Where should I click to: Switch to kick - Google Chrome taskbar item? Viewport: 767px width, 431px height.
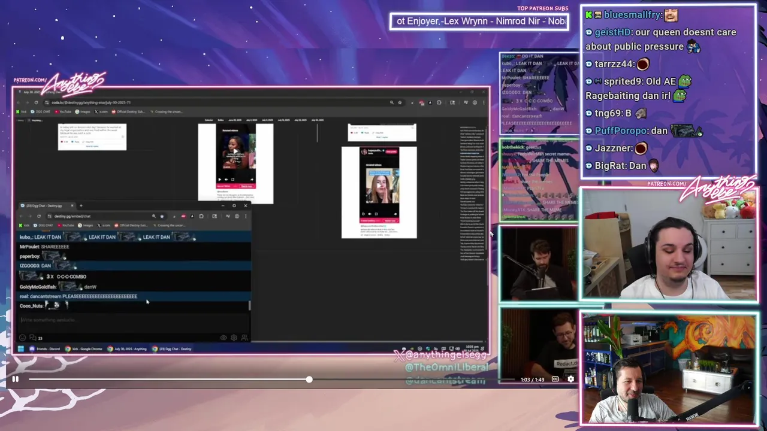pos(84,349)
